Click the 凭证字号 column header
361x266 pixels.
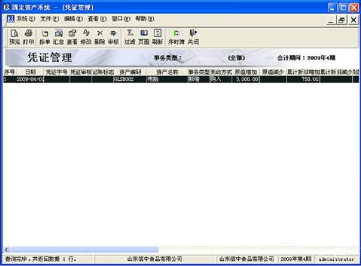coord(57,72)
